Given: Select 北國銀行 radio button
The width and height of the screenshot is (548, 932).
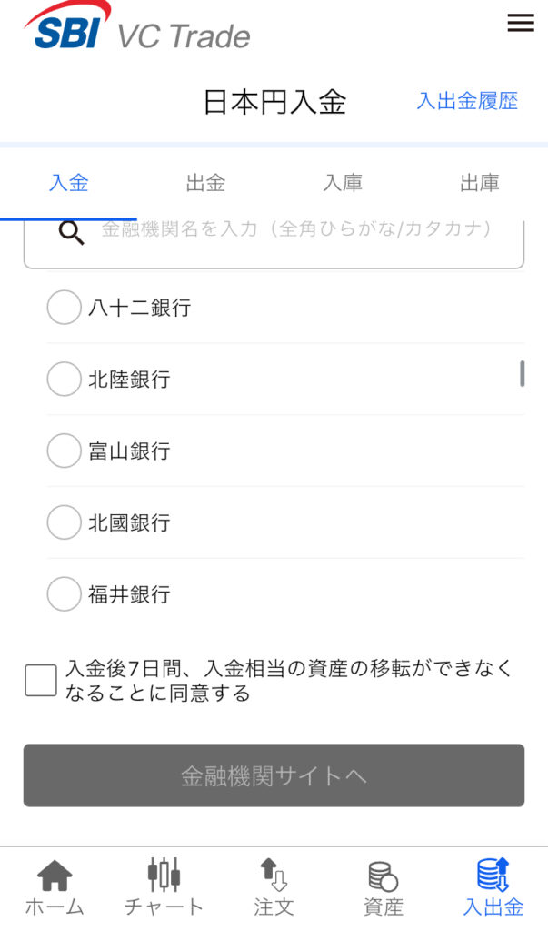Looking at the screenshot, I should click(64, 523).
